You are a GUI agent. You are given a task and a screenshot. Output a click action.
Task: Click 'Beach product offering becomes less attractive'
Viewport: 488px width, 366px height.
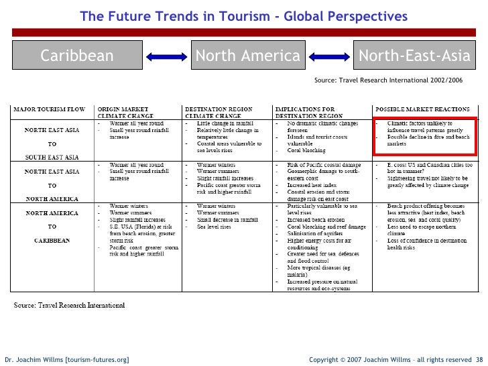(426, 213)
